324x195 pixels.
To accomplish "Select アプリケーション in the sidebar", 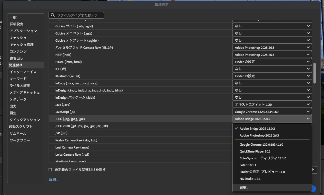I will click(23, 31).
